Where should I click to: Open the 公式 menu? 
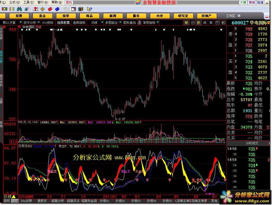(15, 2)
